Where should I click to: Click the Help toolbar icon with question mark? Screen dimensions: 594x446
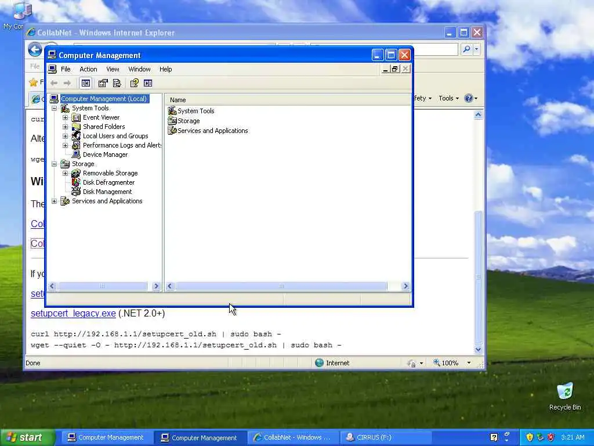(x=134, y=83)
